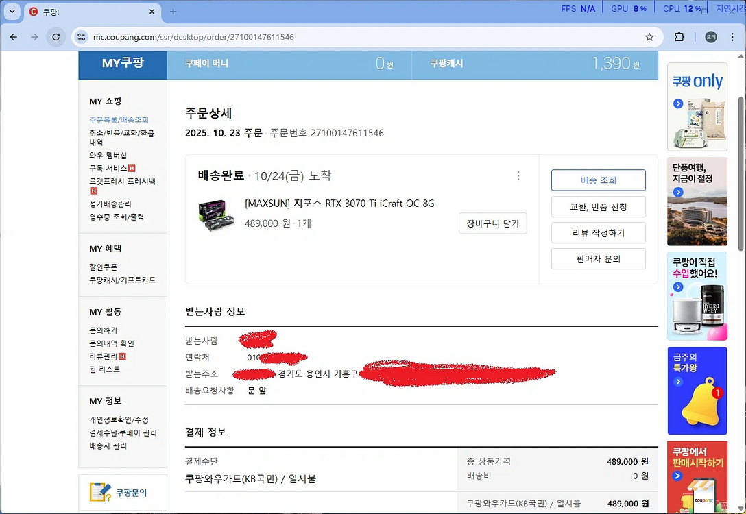
Task: Bookmark this page using the star icon
Action: click(x=649, y=37)
